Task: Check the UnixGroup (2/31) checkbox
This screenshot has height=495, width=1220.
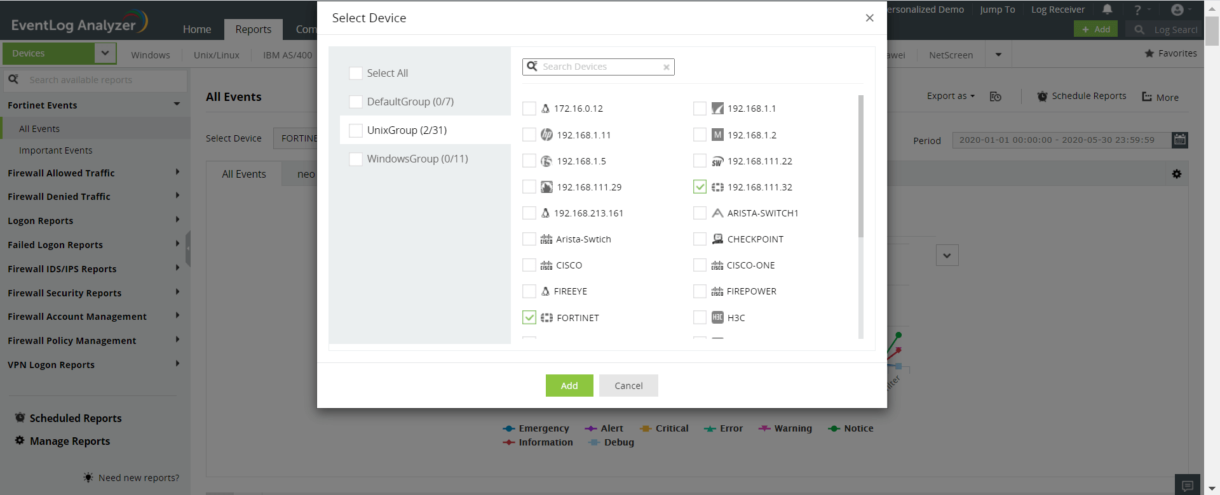Action: pyautogui.click(x=356, y=130)
